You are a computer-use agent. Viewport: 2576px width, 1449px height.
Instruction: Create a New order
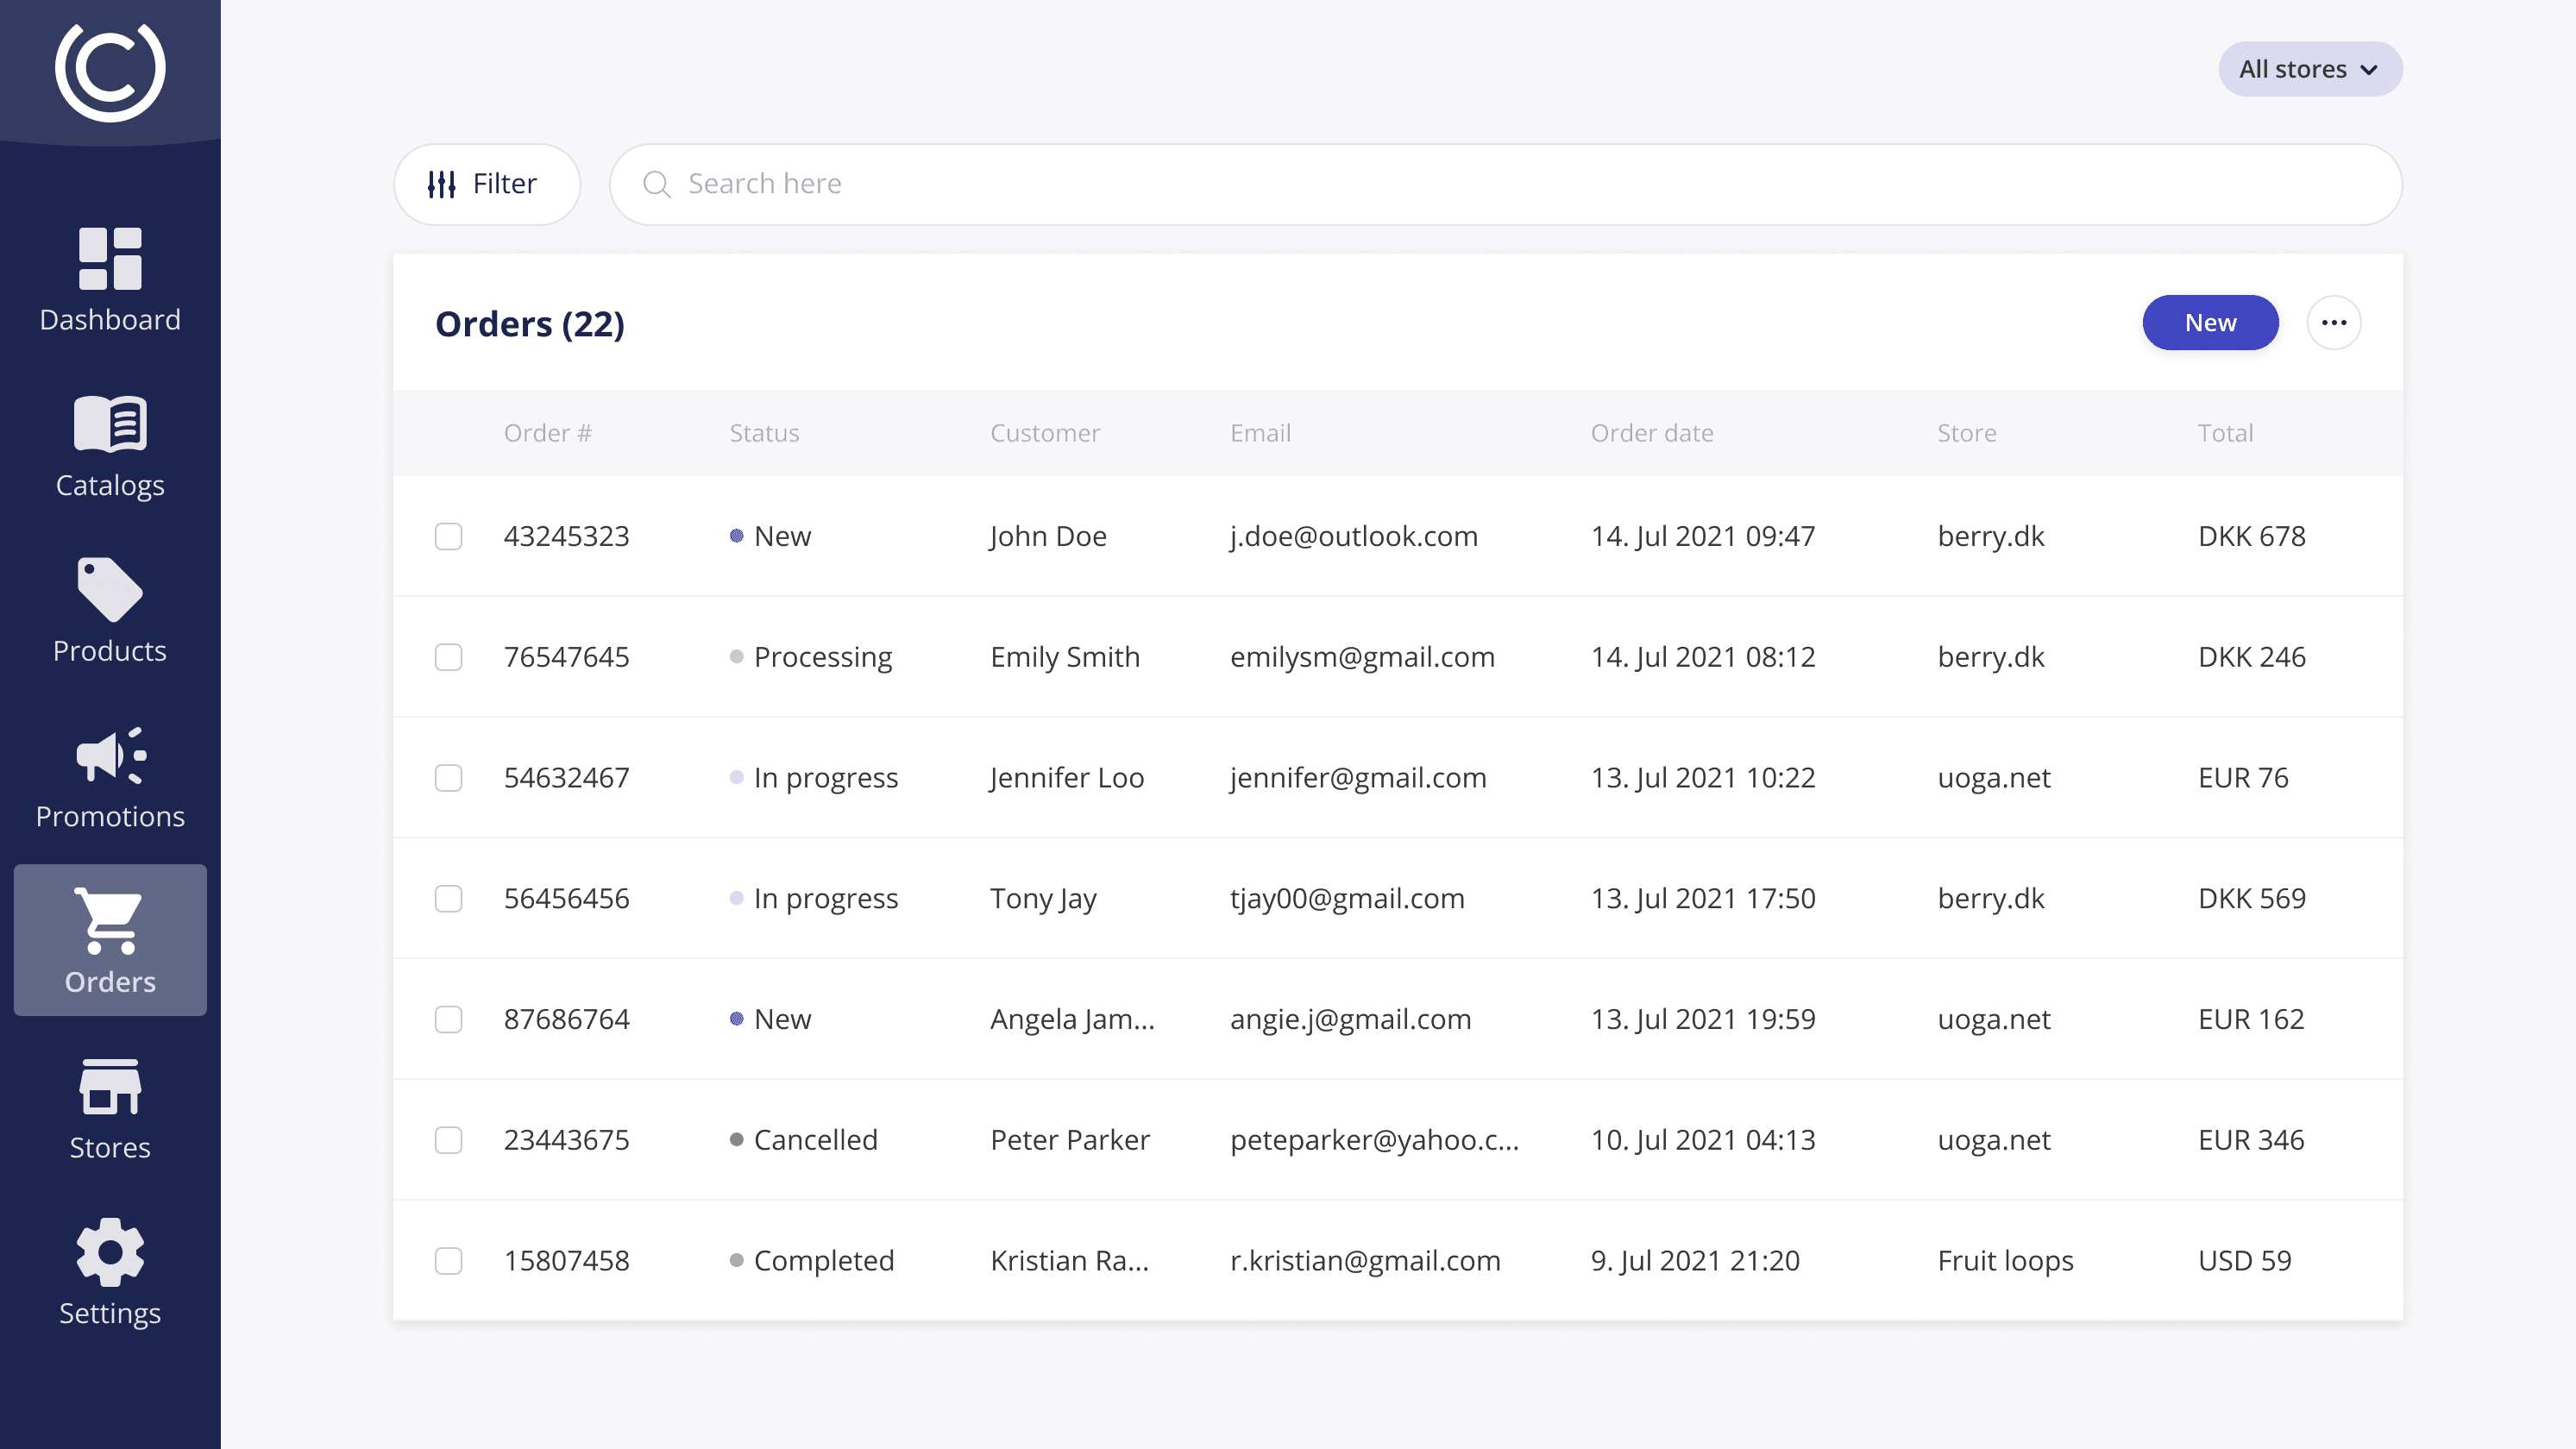pyautogui.click(x=2209, y=323)
